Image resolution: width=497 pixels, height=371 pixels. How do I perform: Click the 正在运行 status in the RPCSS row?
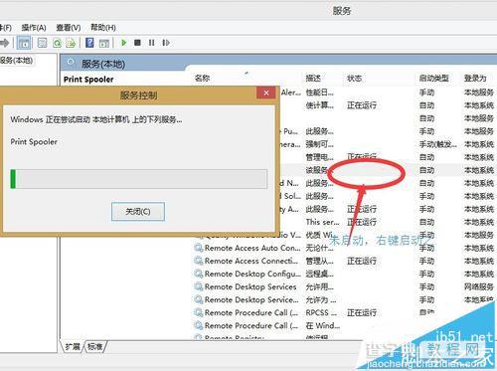362,312
